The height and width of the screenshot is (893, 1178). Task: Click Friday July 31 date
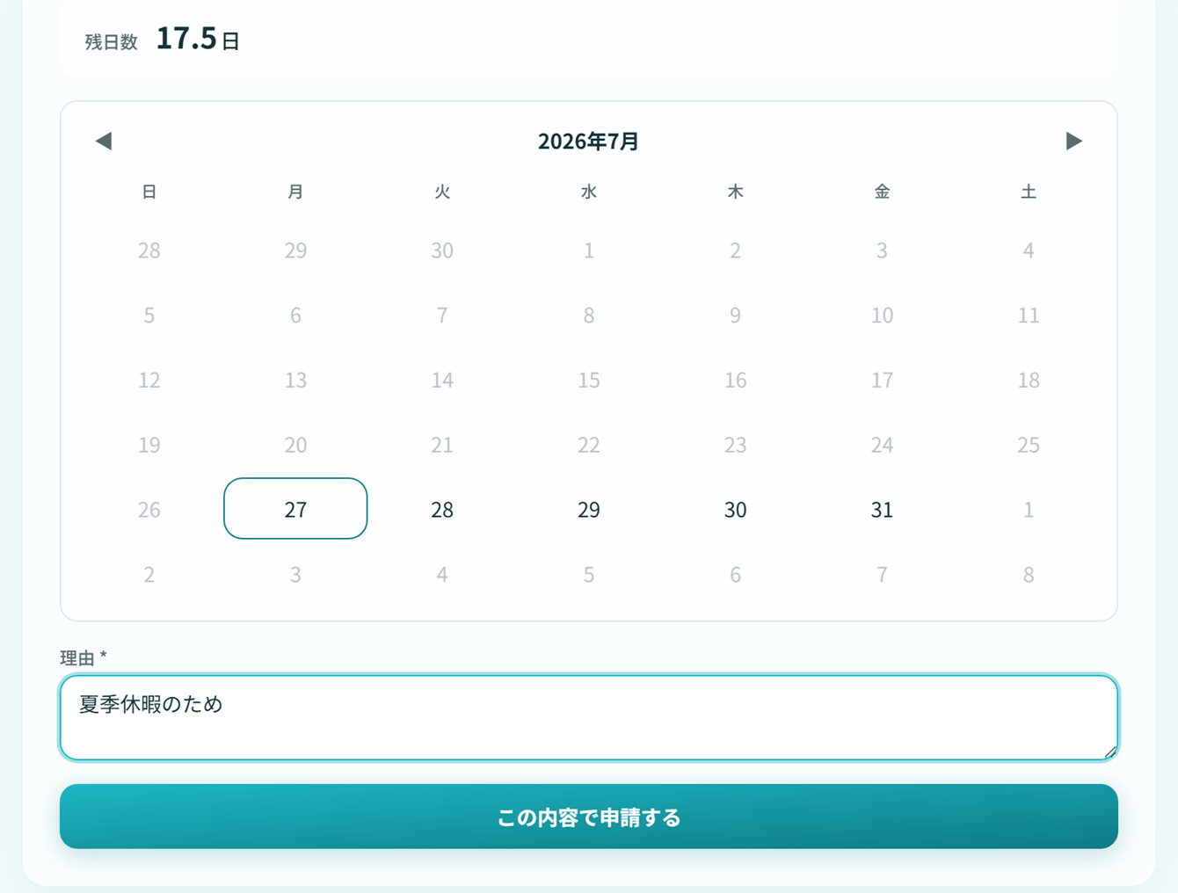point(882,509)
